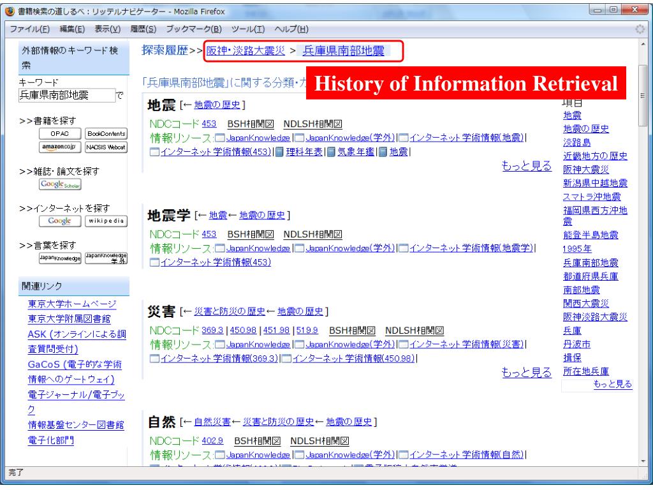Open 情報基盤センター図書館 link
653x490 pixels.
click(76, 425)
